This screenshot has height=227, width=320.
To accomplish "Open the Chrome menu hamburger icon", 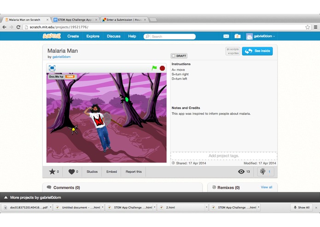I will click(x=315, y=27).
